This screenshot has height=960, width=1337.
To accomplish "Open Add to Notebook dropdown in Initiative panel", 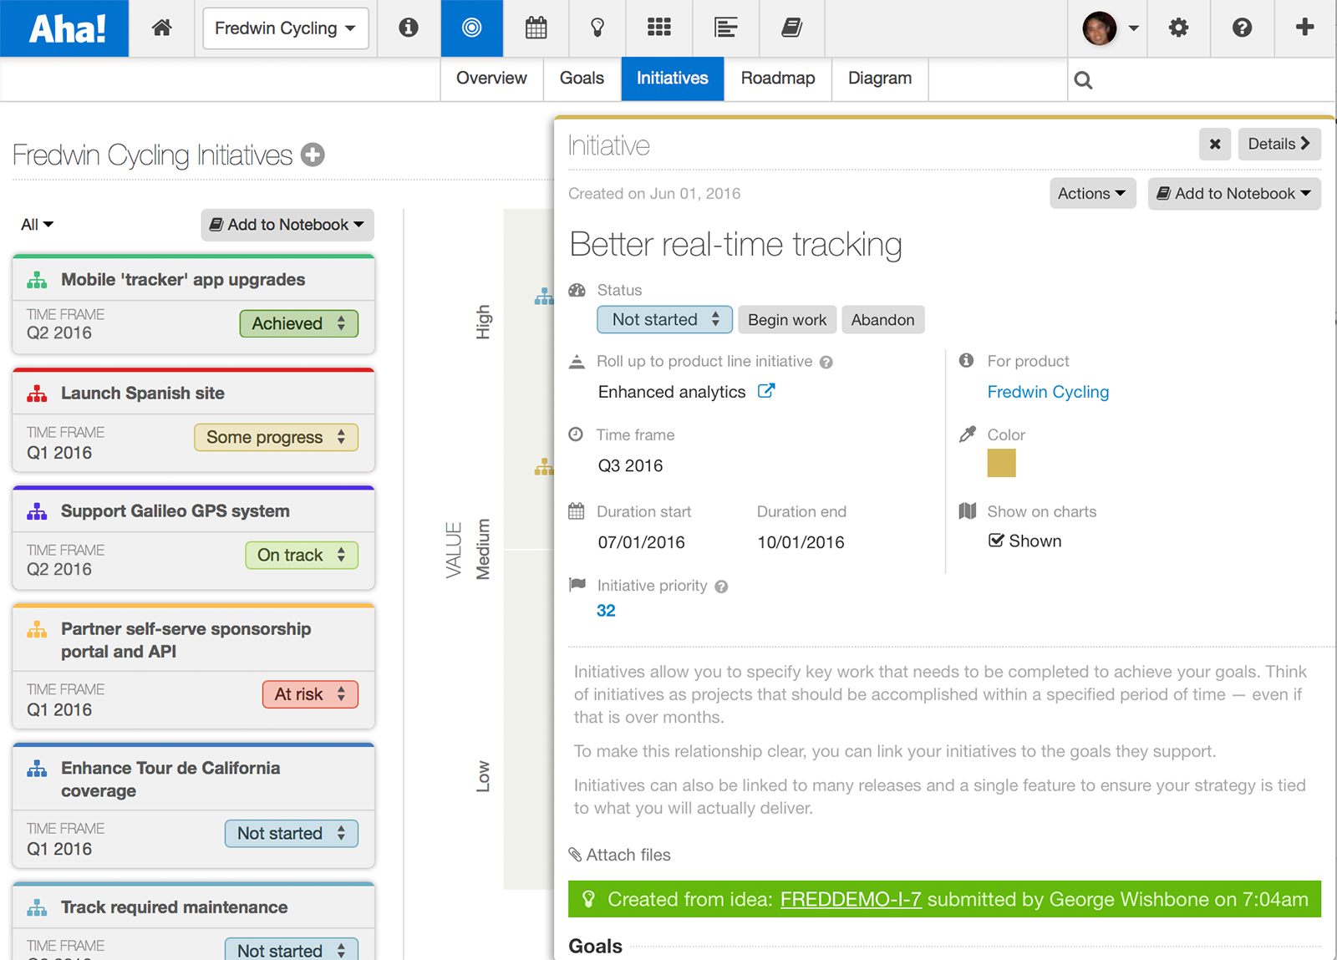I will [x=1234, y=194].
